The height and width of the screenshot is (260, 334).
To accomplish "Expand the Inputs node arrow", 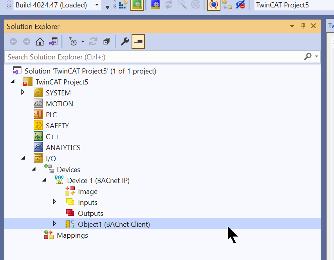I will (x=54, y=202).
